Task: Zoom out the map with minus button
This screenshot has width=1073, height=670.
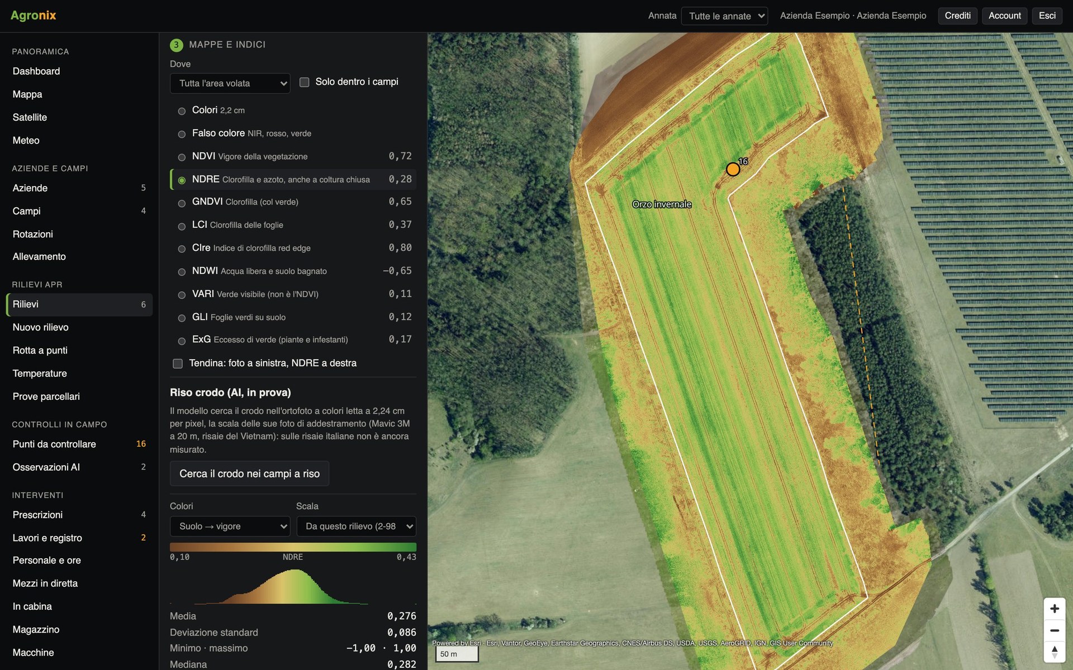Action: click(1054, 630)
